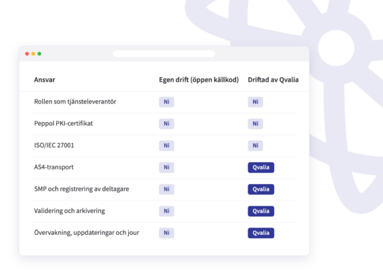Click Driftad av Qvalia 'Ni' badge for Rollen row
Image resolution: width=383 pixels, height=273 pixels.
click(x=256, y=102)
